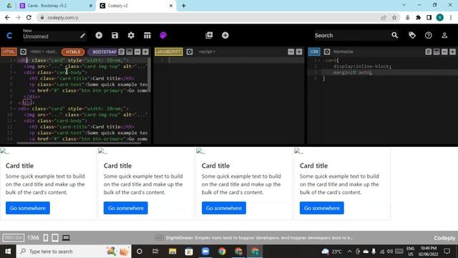Copy CSS with the clipboard icon
The width and height of the screenshot is (458, 258).
[x=428, y=52]
